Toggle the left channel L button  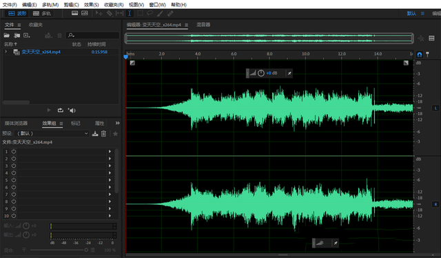coord(435,108)
